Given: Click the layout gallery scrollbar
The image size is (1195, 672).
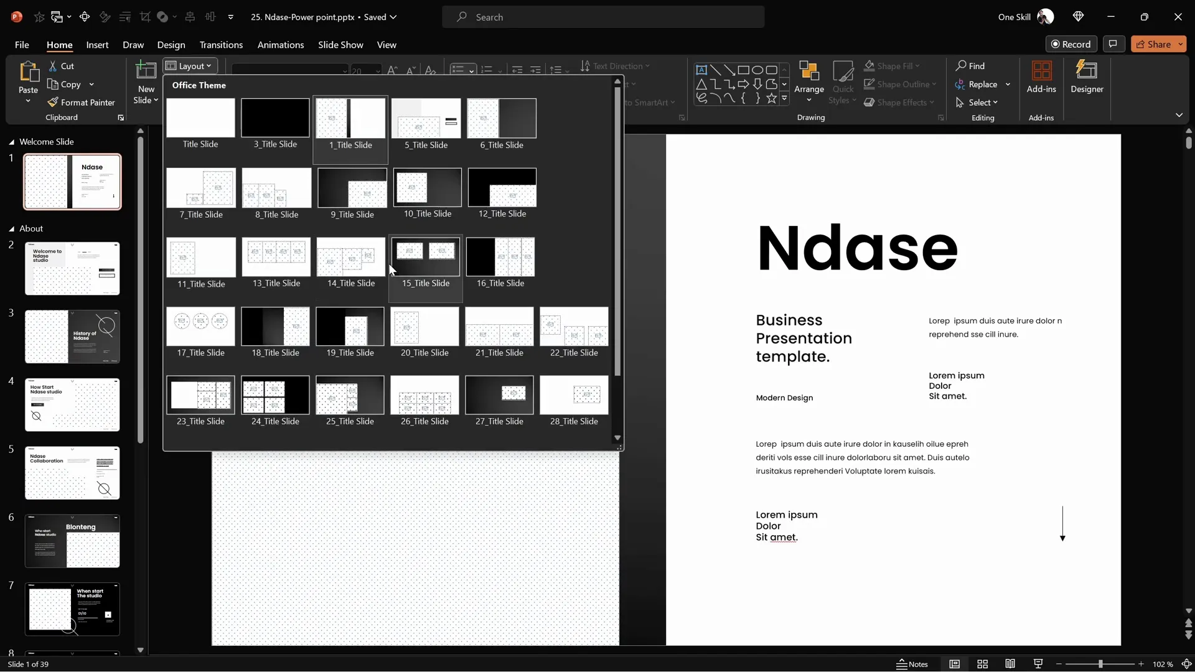Looking at the screenshot, I should point(617,231).
